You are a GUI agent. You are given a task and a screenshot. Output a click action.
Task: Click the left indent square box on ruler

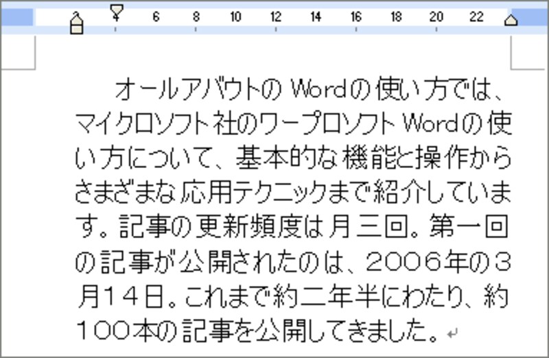pyautogui.click(x=77, y=29)
